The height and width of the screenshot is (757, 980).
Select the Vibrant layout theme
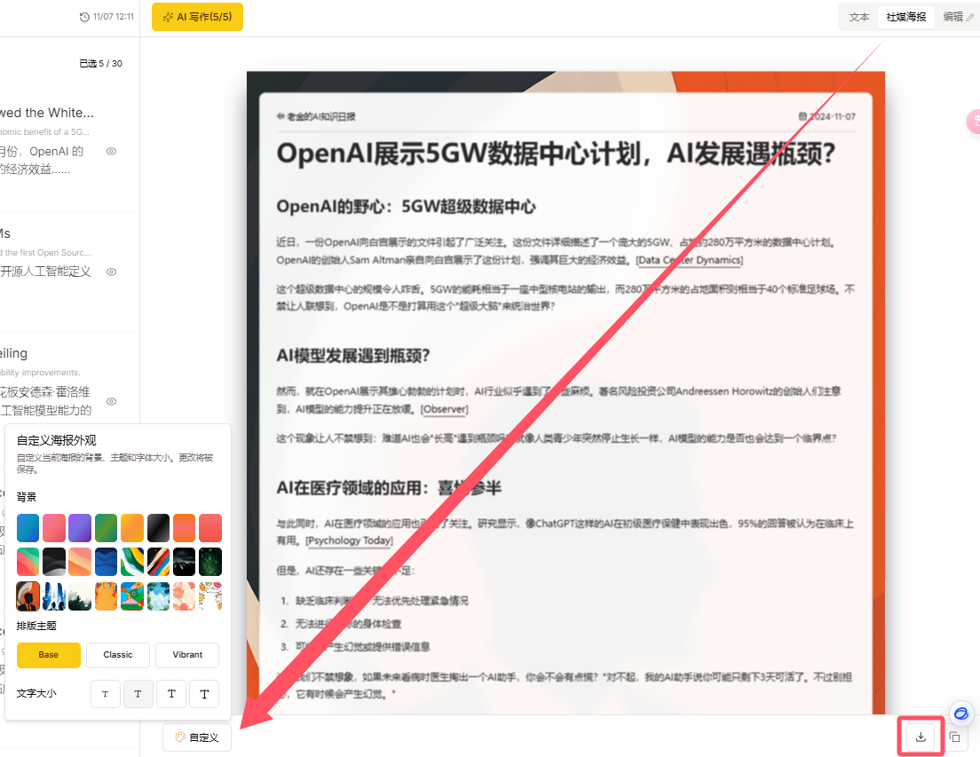187,655
